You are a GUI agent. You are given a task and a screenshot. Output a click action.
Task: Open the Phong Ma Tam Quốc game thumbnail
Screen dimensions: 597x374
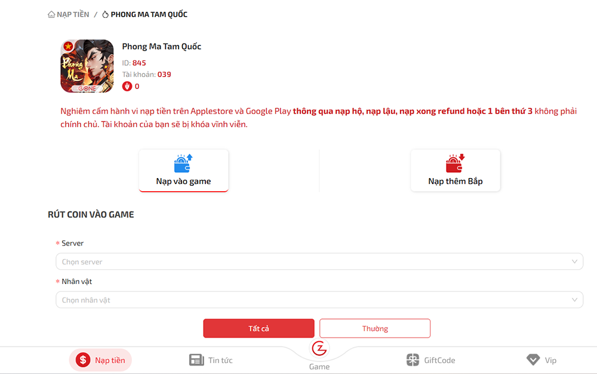[x=87, y=66]
